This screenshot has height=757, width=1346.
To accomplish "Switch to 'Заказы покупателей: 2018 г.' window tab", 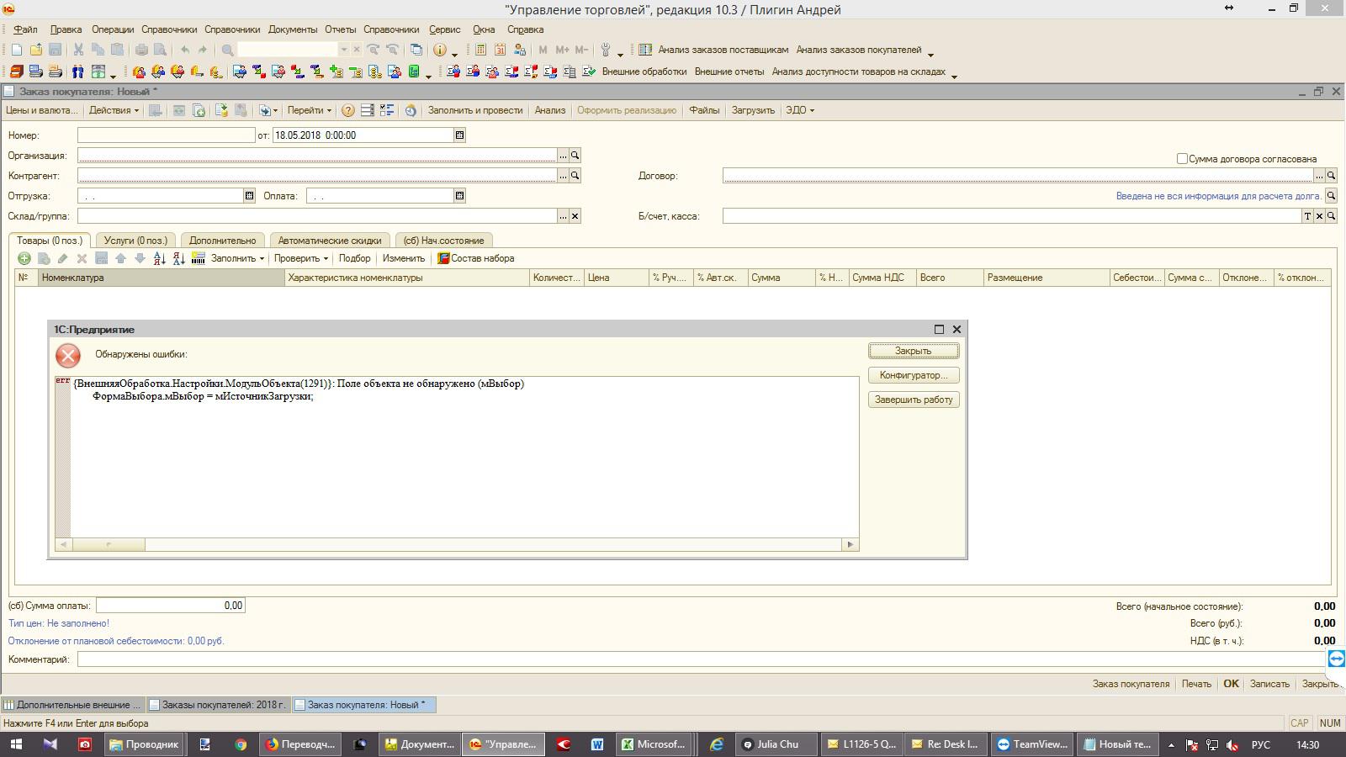I will point(218,705).
